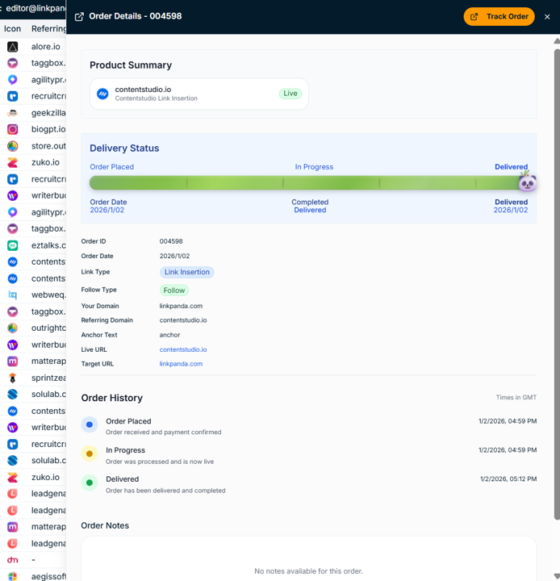Click the sprintzea row icon
The height and width of the screenshot is (581, 560).
(13, 378)
